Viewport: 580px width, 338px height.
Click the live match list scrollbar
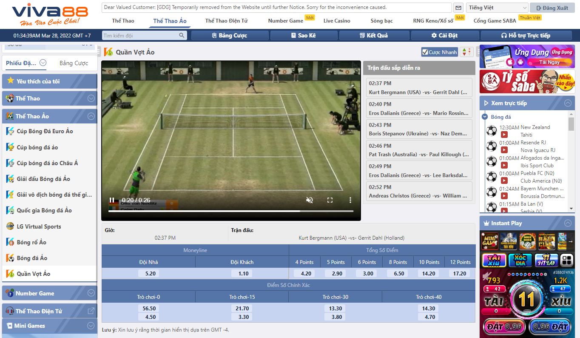click(571, 123)
